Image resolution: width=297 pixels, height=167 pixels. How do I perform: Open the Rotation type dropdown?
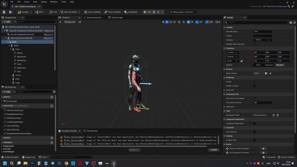tap(232, 57)
